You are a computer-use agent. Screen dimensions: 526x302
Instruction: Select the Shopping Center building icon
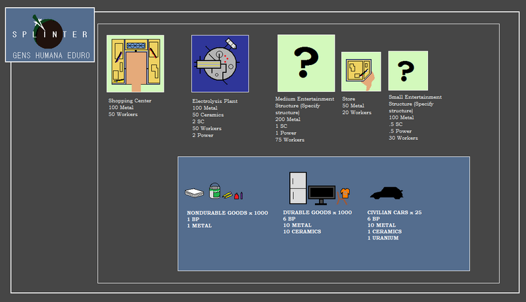coord(135,64)
